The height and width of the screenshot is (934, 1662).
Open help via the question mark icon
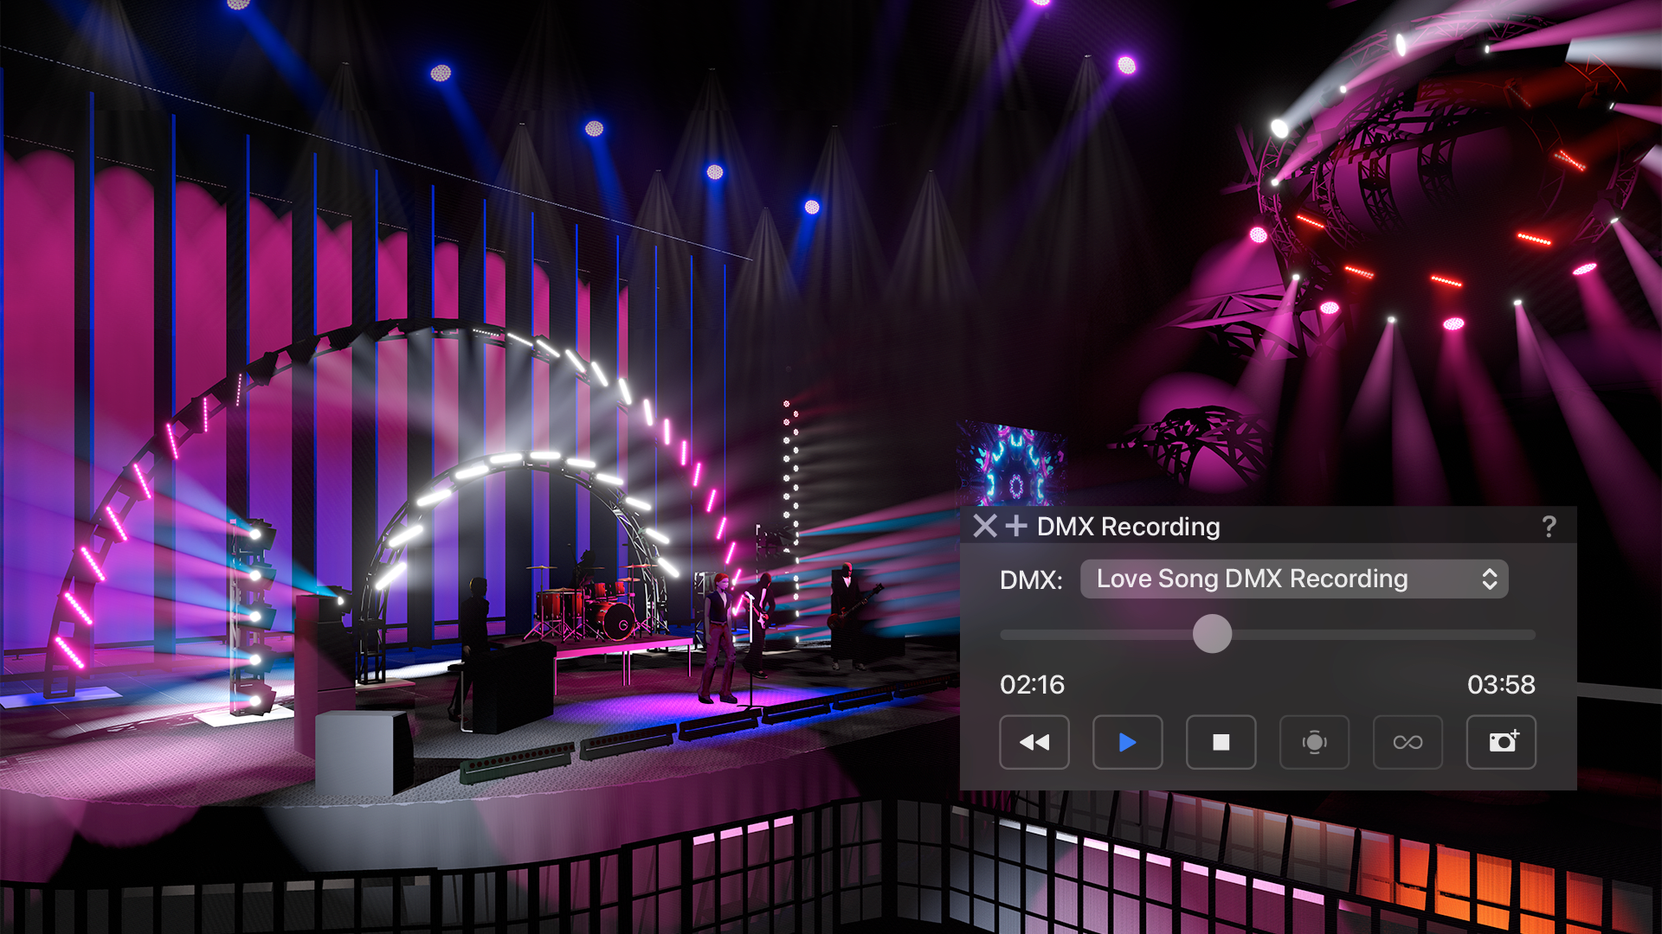tap(1550, 527)
